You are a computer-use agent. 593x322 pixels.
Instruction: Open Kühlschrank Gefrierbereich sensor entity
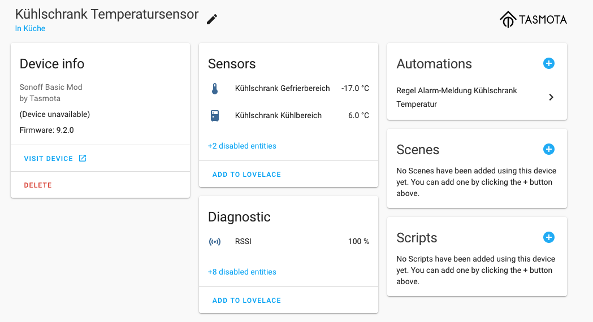pos(288,89)
